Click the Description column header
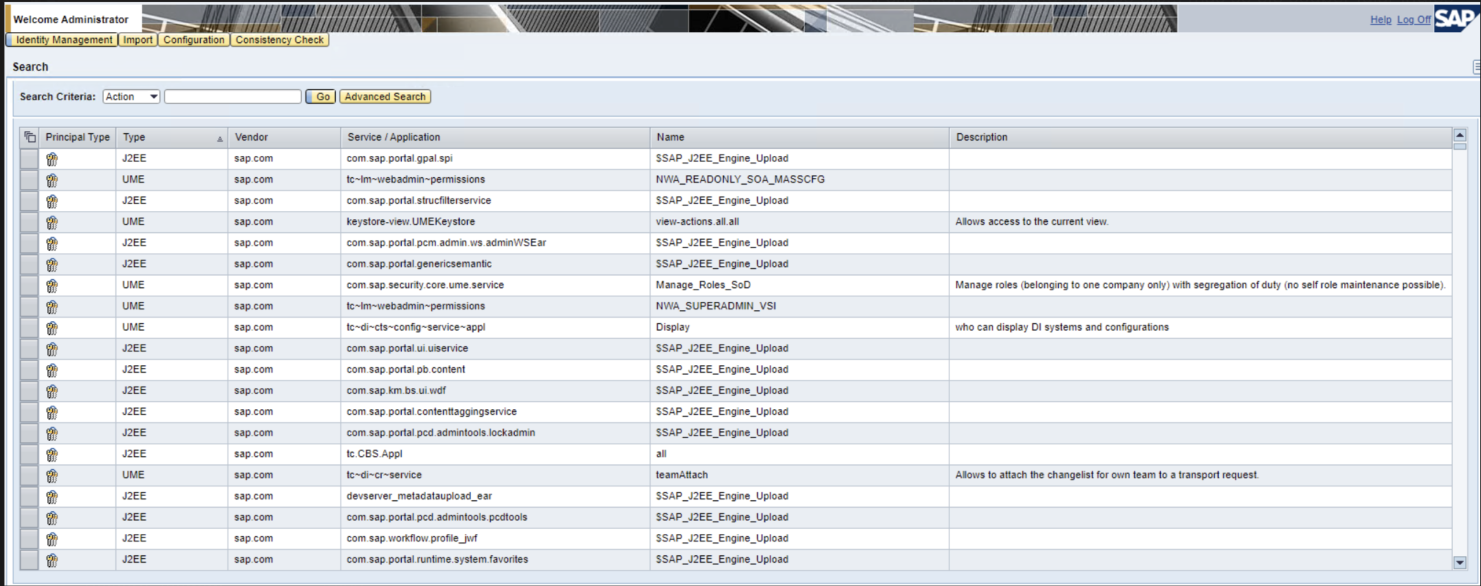Image resolution: width=1481 pixels, height=586 pixels. pyautogui.click(x=1201, y=137)
